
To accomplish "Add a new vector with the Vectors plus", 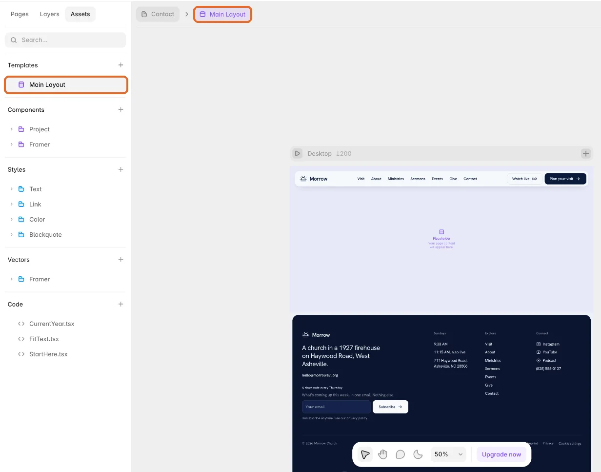I will [x=120, y=260].
